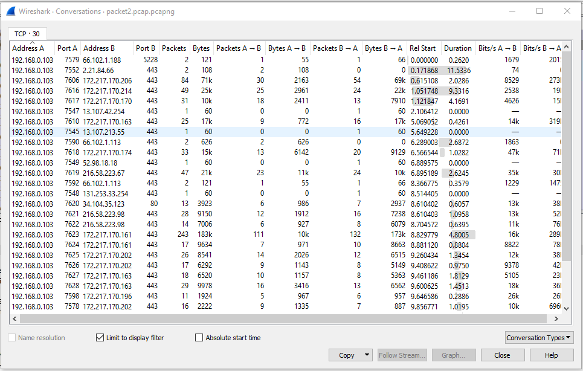Open Conversation Types dropdown
583x371 pixels.
point(539,338)
